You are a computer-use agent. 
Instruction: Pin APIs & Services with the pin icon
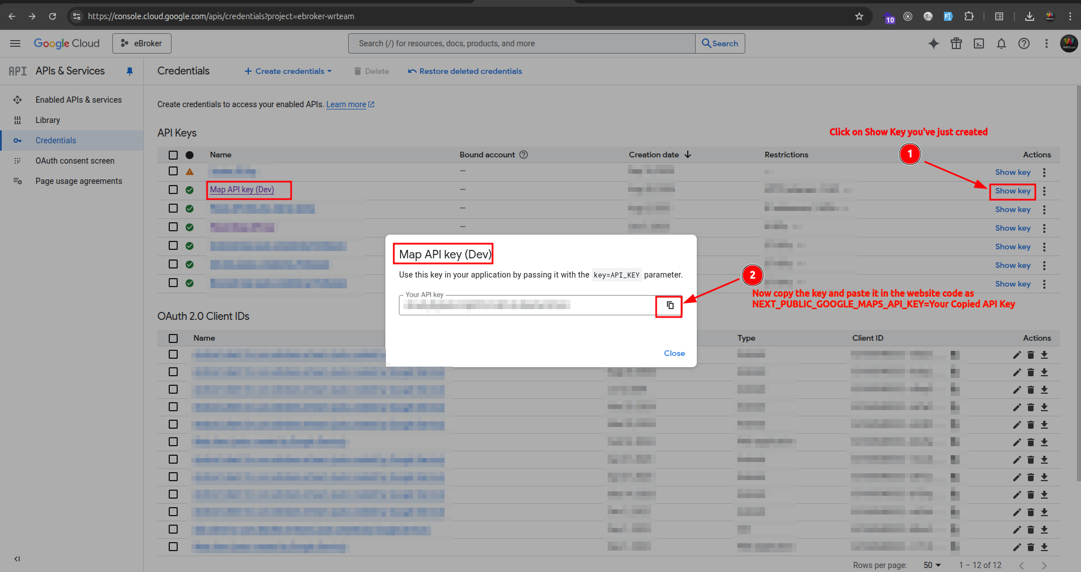click(130, 71)
